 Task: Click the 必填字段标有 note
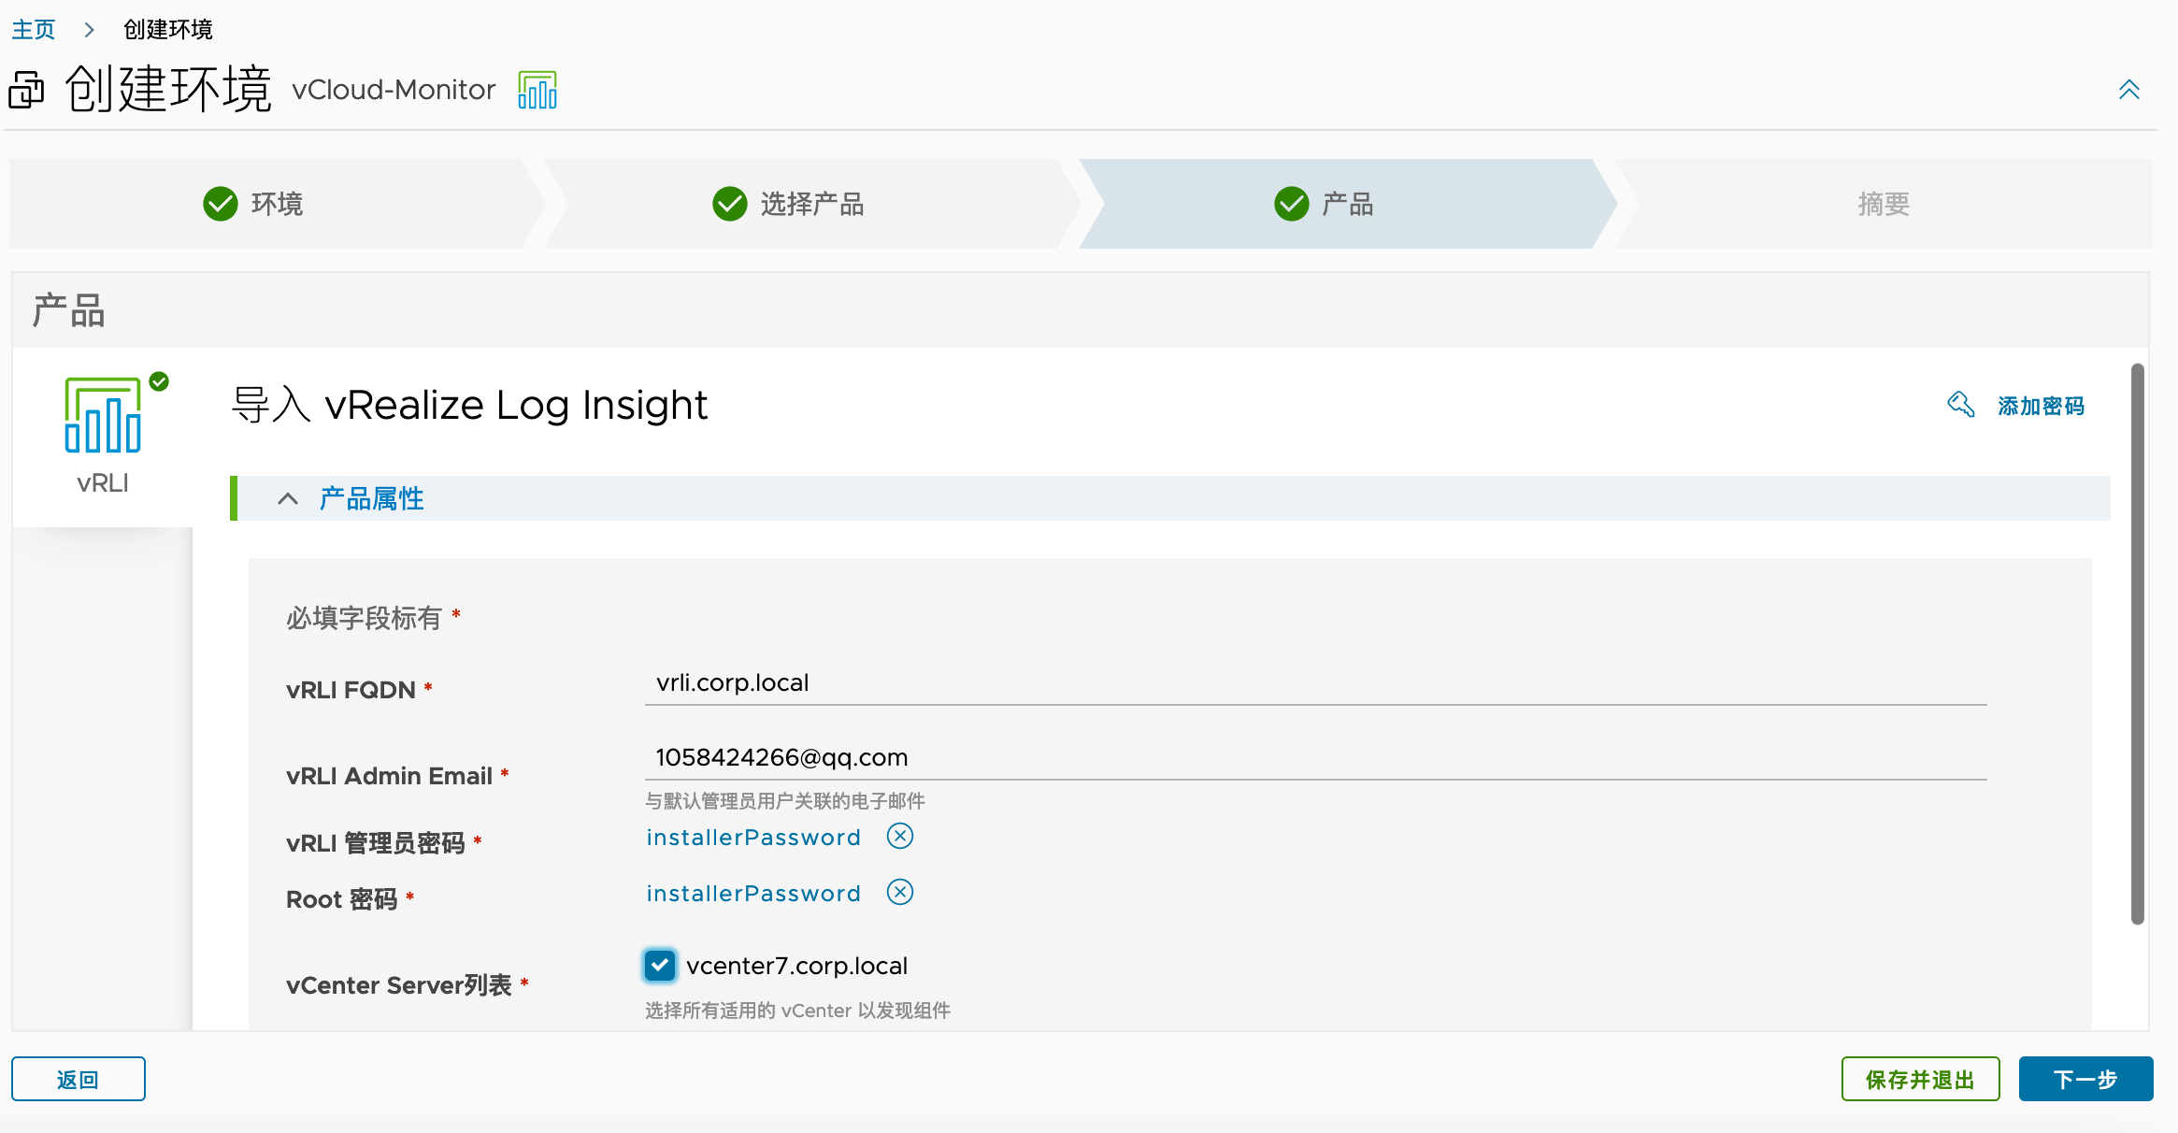coord(364,618)
